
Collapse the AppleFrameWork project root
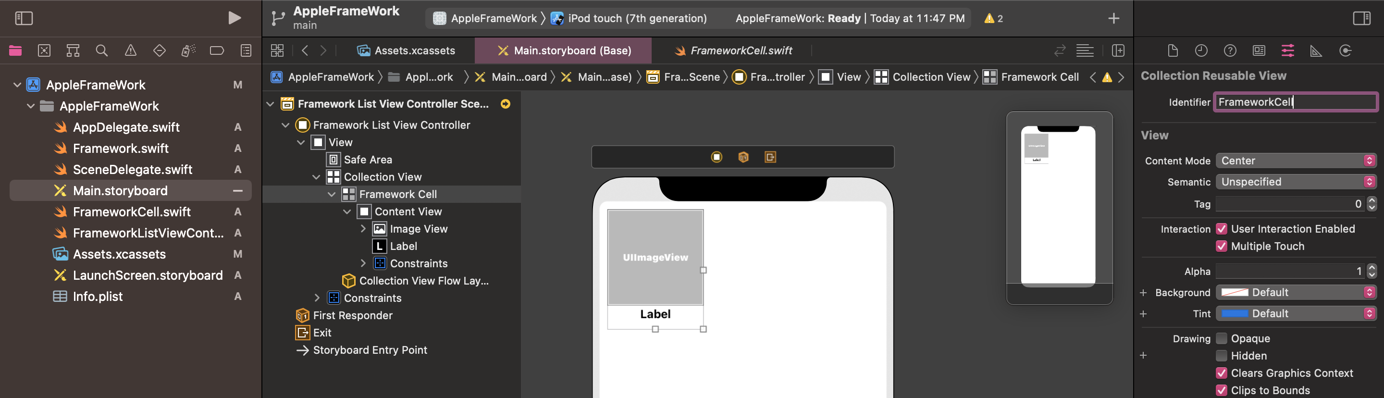tap(17, 85)
